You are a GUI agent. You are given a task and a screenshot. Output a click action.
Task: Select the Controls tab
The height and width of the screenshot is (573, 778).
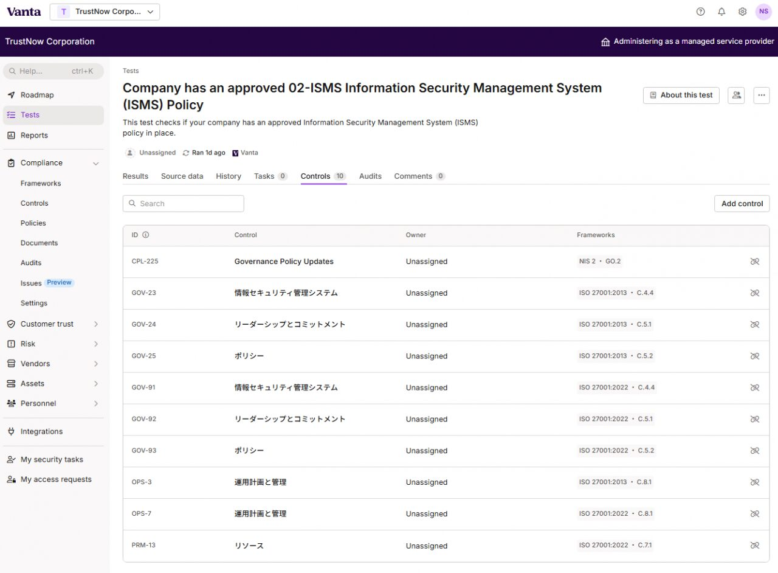click(323, 176)
